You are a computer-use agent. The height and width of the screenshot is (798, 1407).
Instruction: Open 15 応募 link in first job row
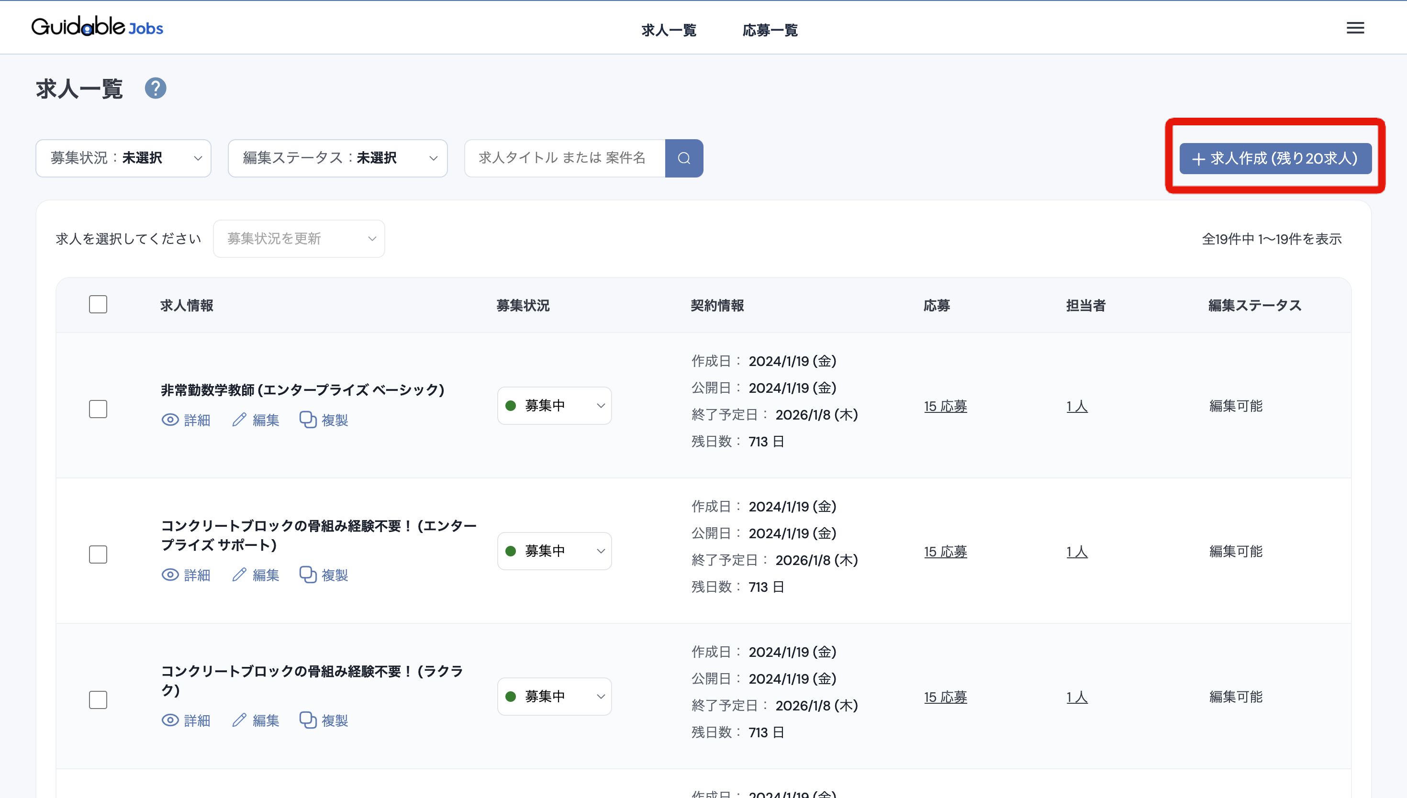click(x=945, y=406)
